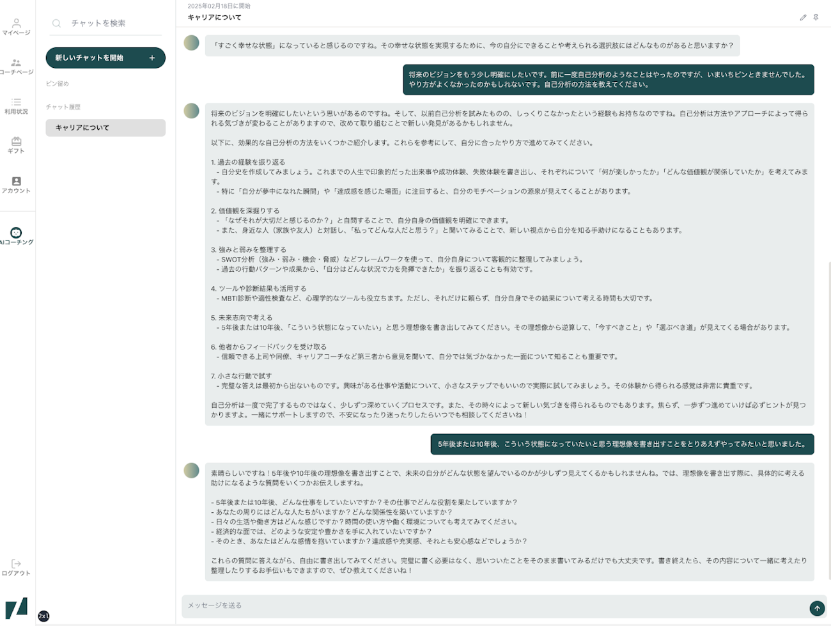Edit the chat title with the pencil icon

803,17
